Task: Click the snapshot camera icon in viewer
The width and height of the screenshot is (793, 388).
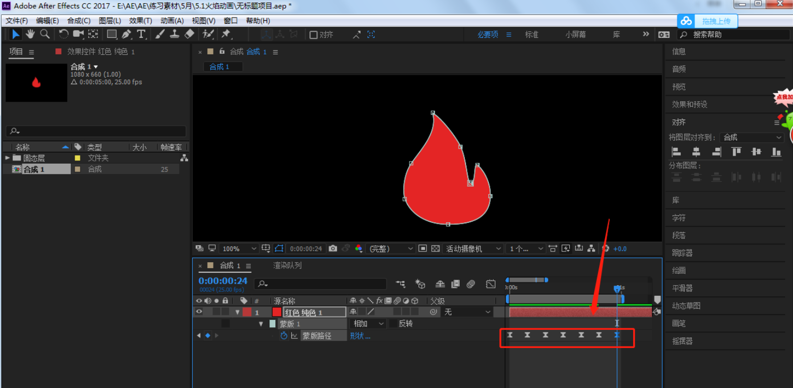Action: pyautogui.click(x=333, y=248)
